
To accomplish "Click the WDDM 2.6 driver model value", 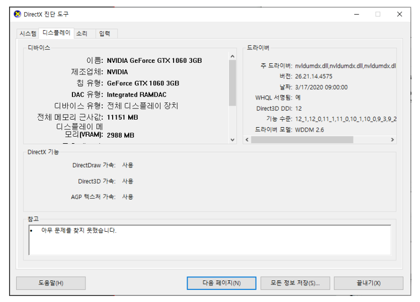I will pyautogui.click(x=309, y=130).
